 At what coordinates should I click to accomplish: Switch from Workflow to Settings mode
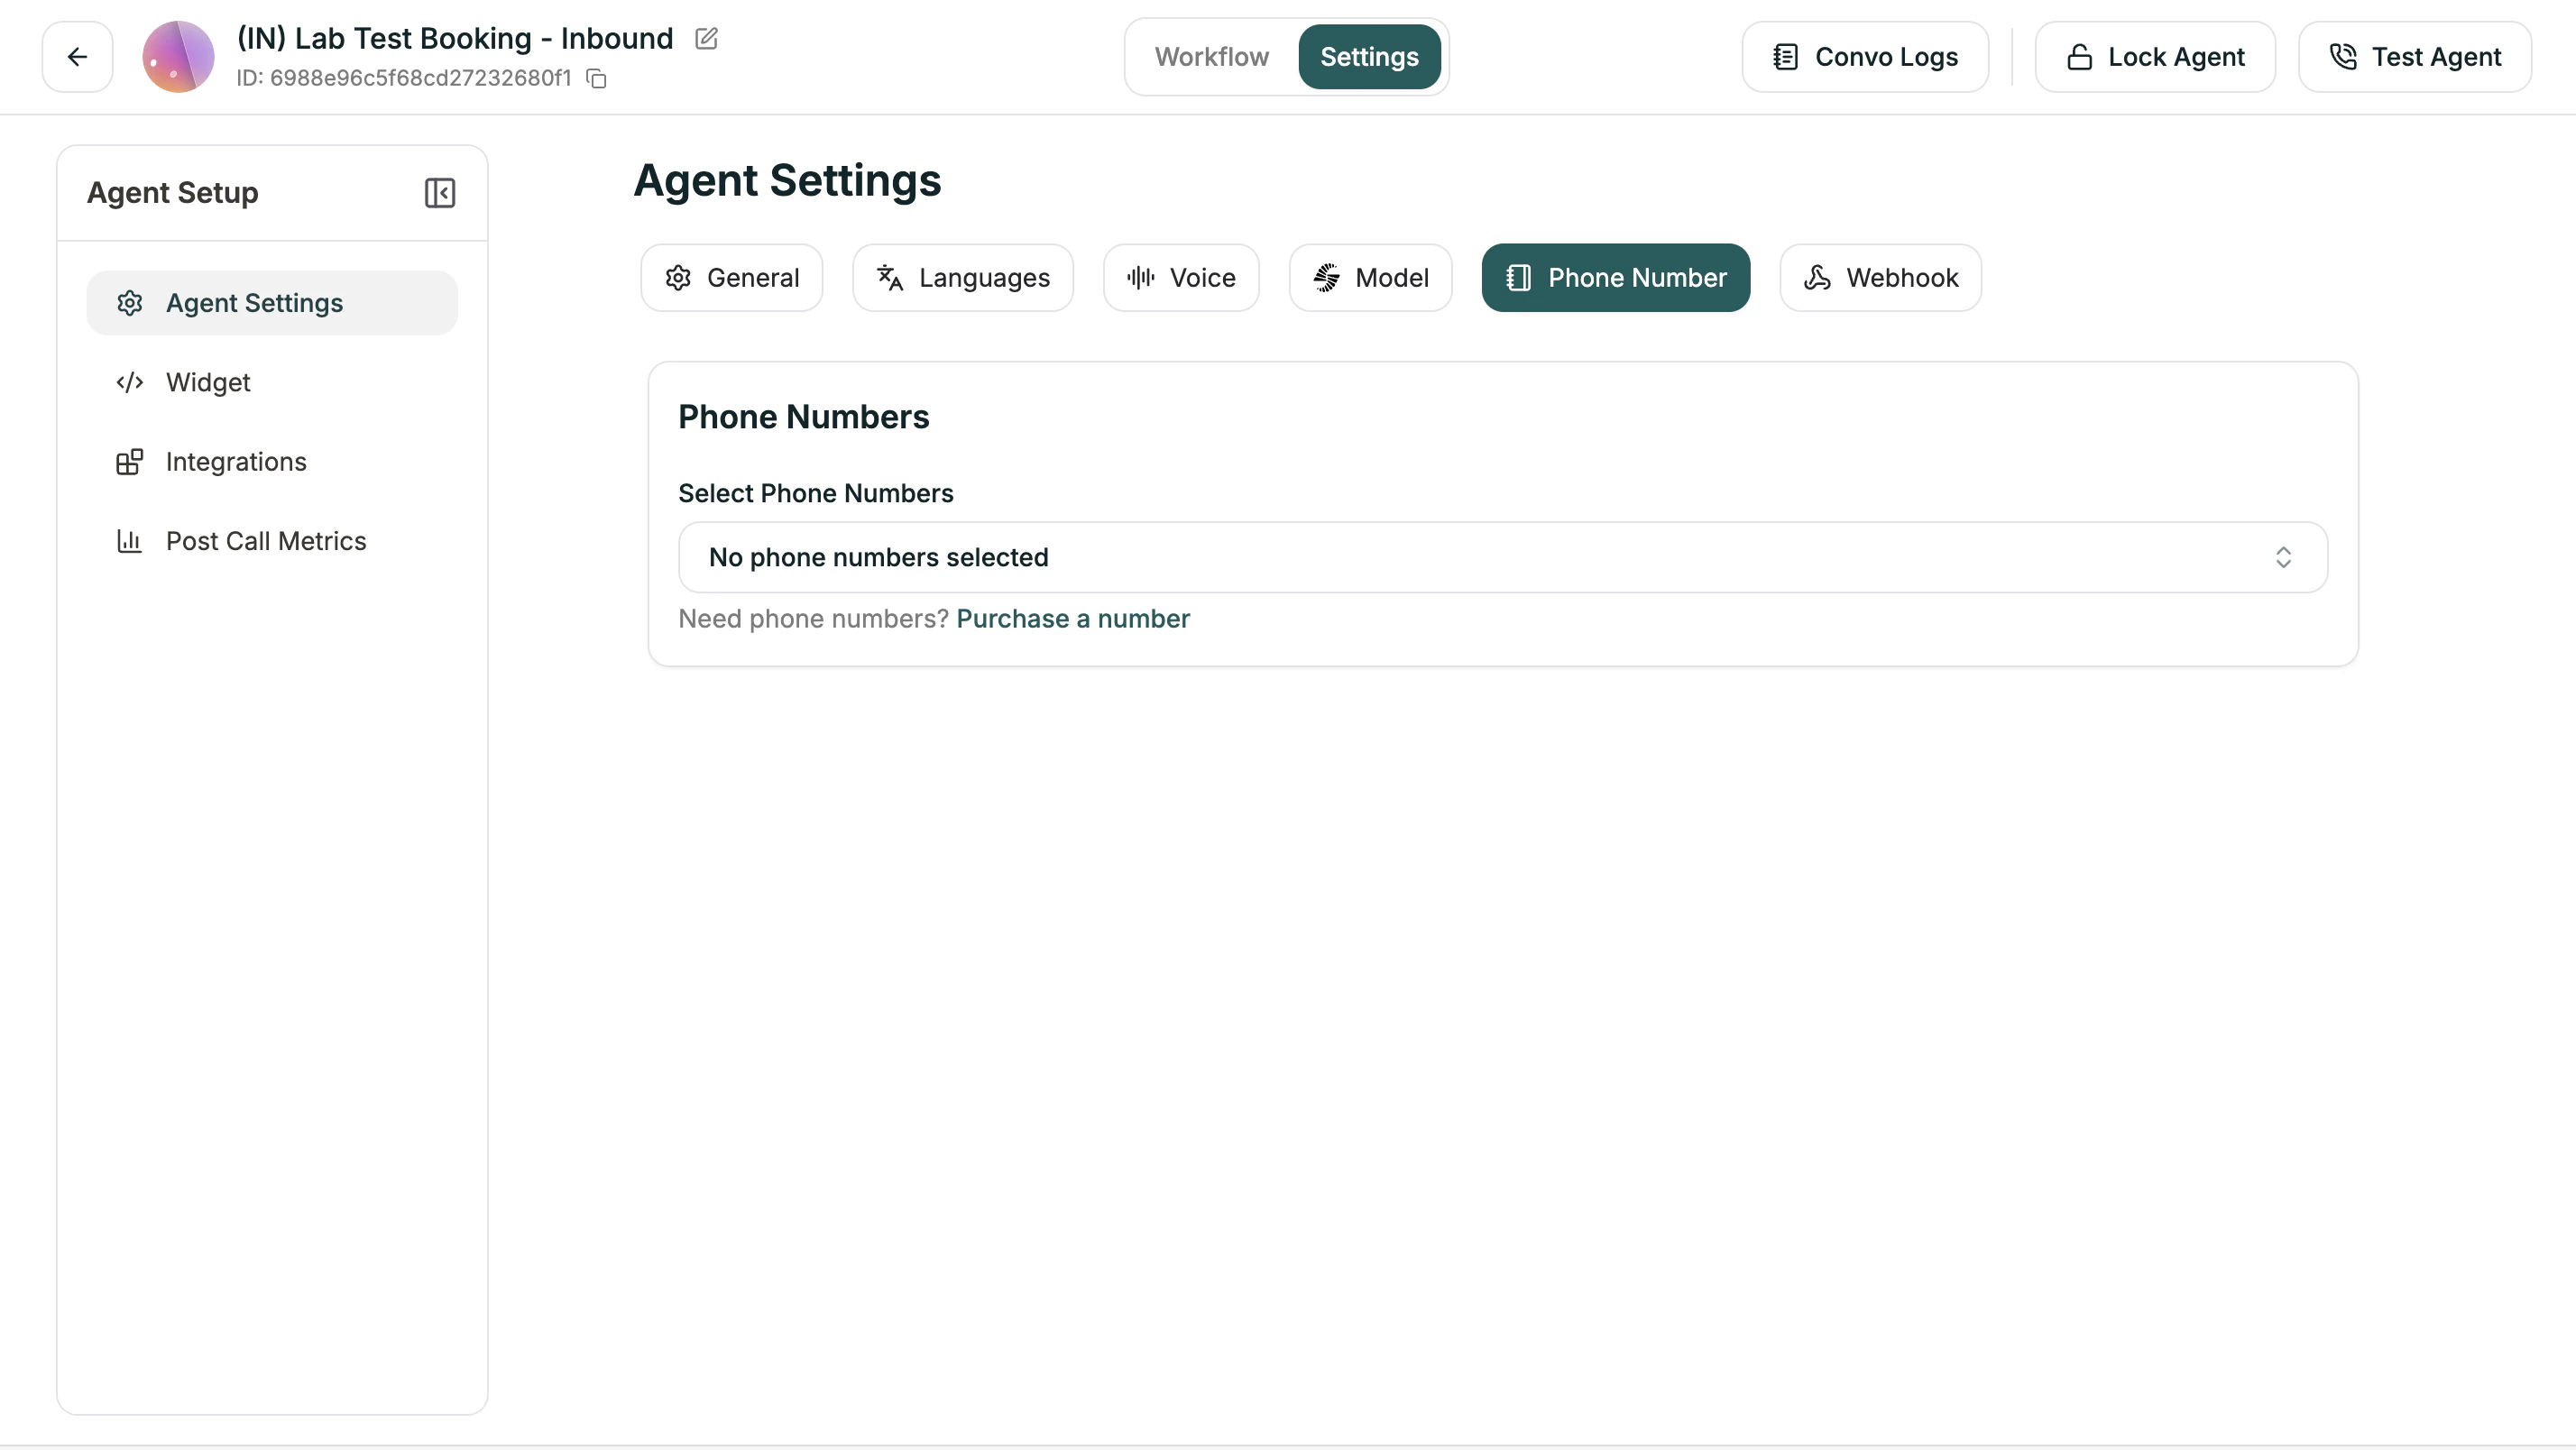(x=1369, y=56)
